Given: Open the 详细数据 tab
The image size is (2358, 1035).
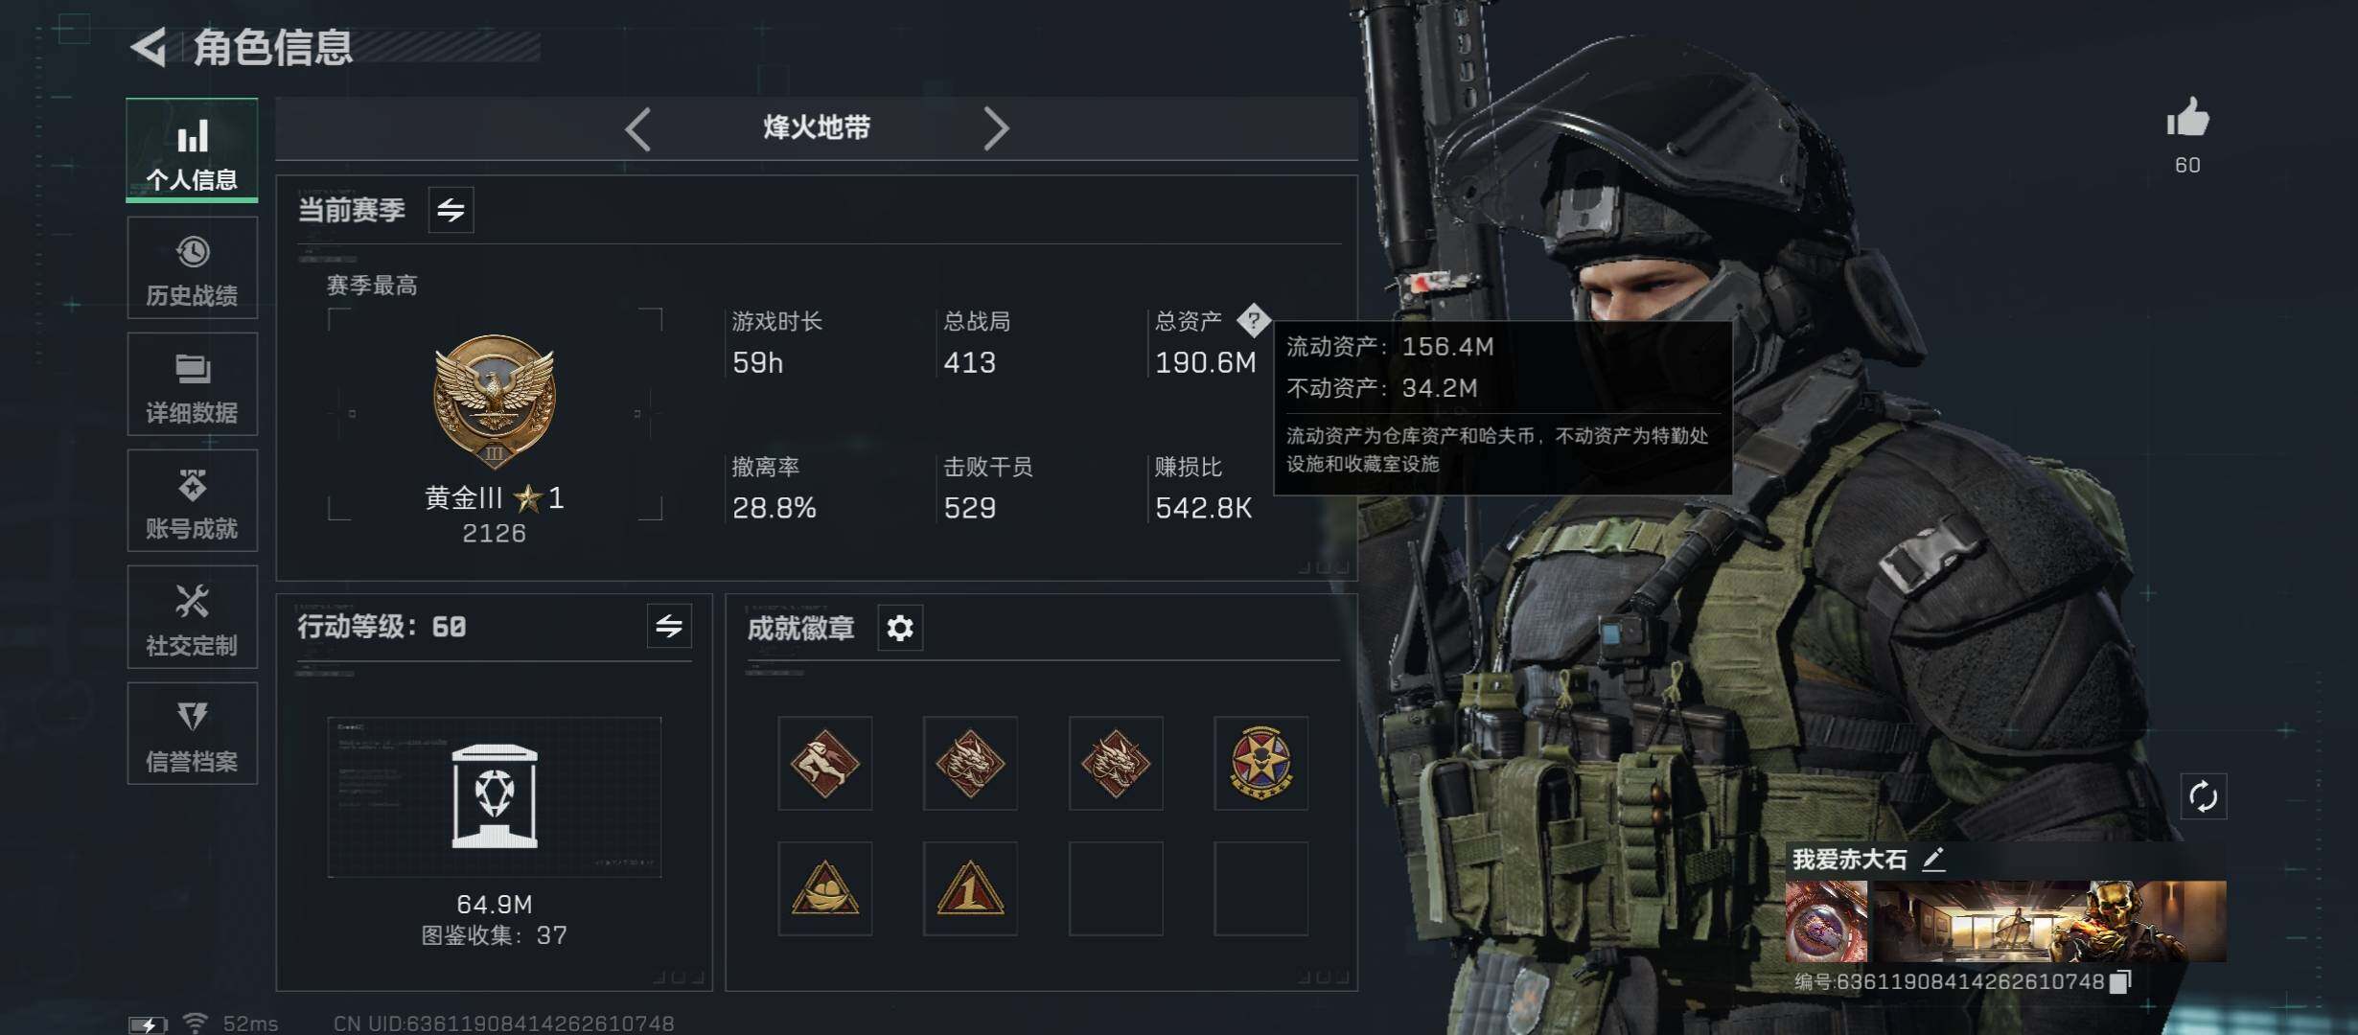Looking at the screenshot, I should [x=192, y=384].
